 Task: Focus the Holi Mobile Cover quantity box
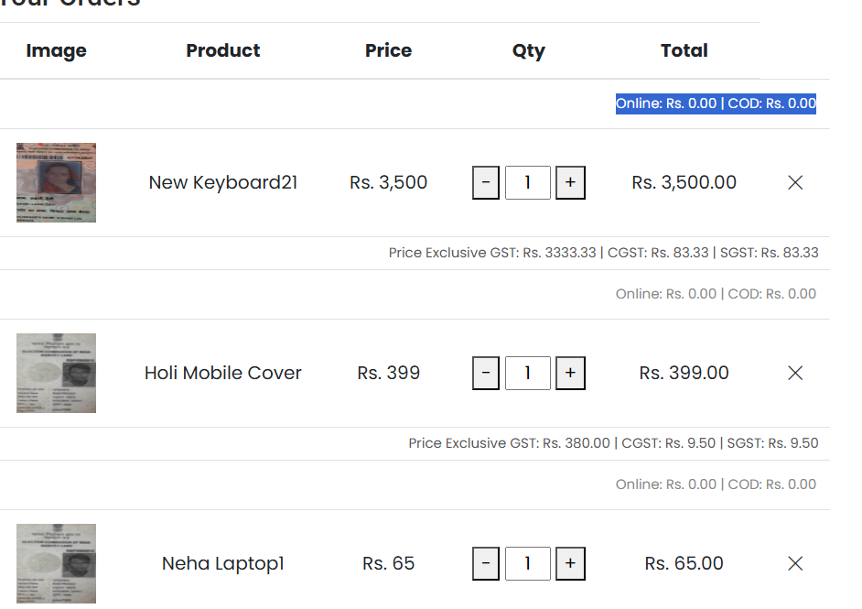click(x=528, y=373)
